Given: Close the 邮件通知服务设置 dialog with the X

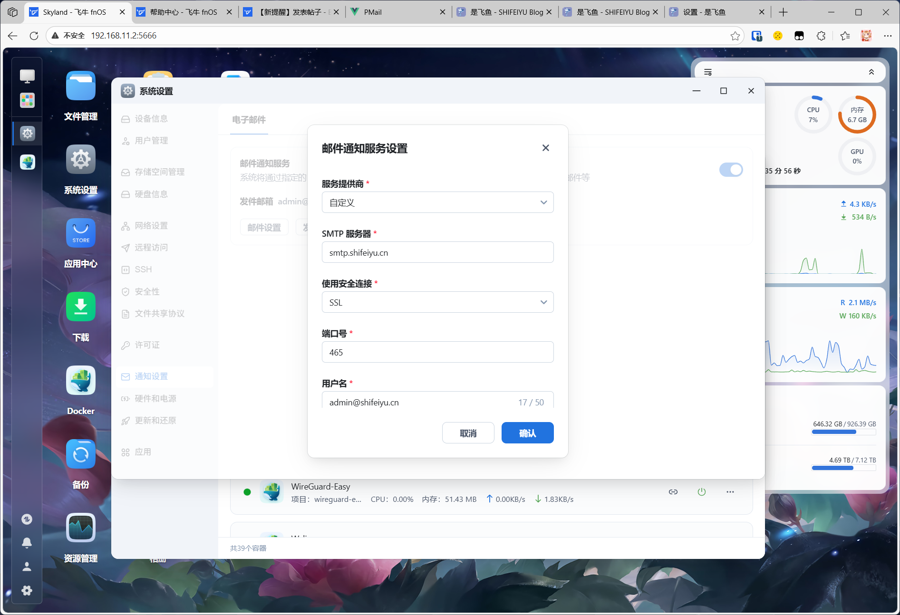Looking at the screenshot, I should (546, 148).
